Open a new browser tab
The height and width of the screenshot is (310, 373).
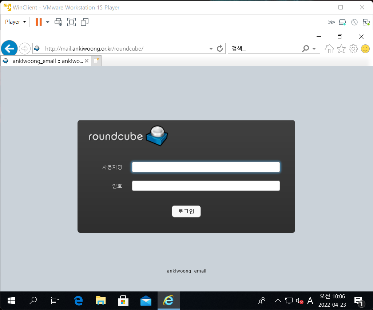[x=96, y=61]
